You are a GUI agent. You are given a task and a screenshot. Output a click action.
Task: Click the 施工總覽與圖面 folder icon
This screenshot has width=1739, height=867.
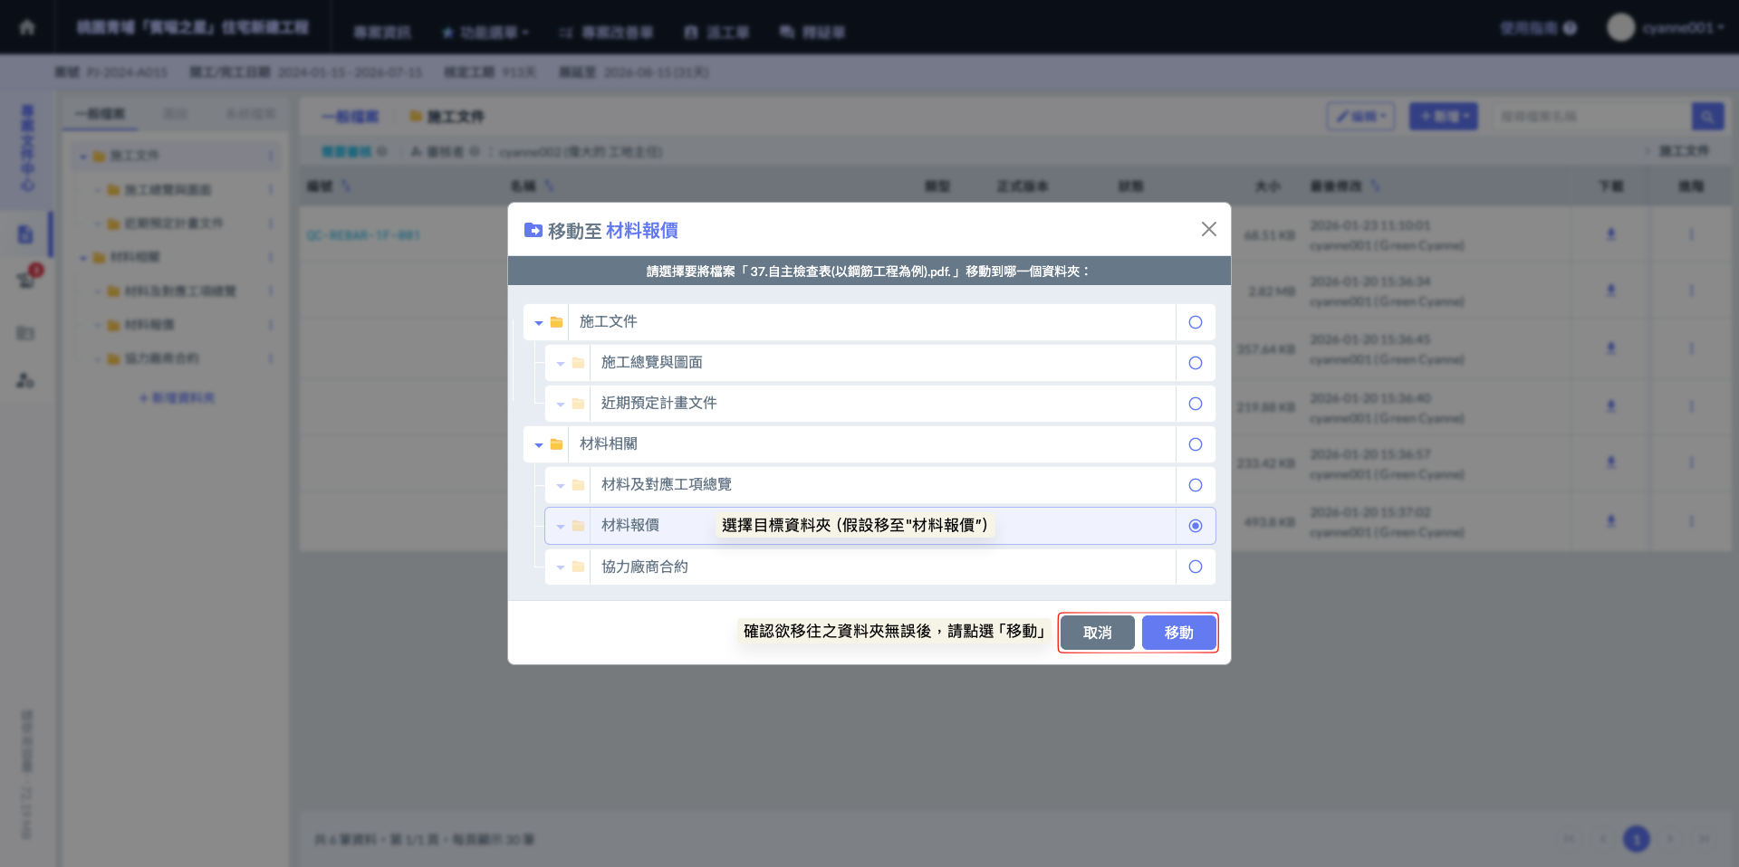pos(579,363)
